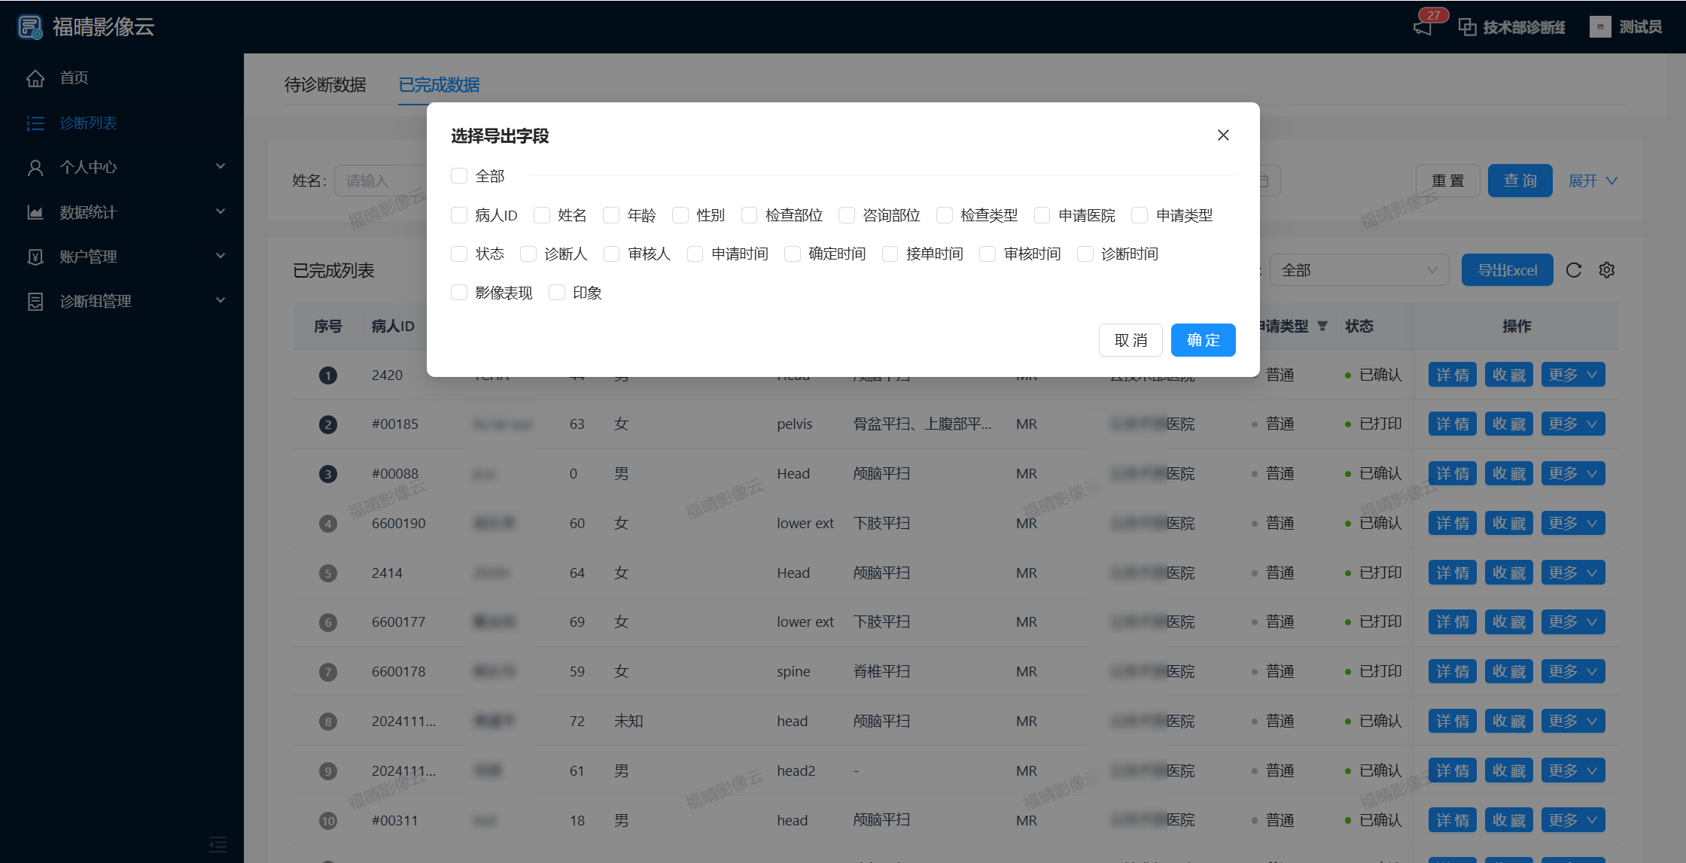Close the export fields dialog

click(1223, 135)
